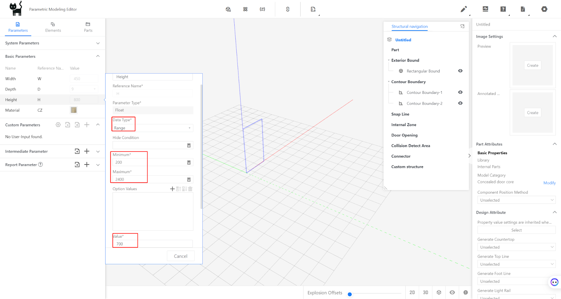The height and width of the screenshot is (299, 561).
Task: Expand the System Parameters section
Action: coord(98,43)
